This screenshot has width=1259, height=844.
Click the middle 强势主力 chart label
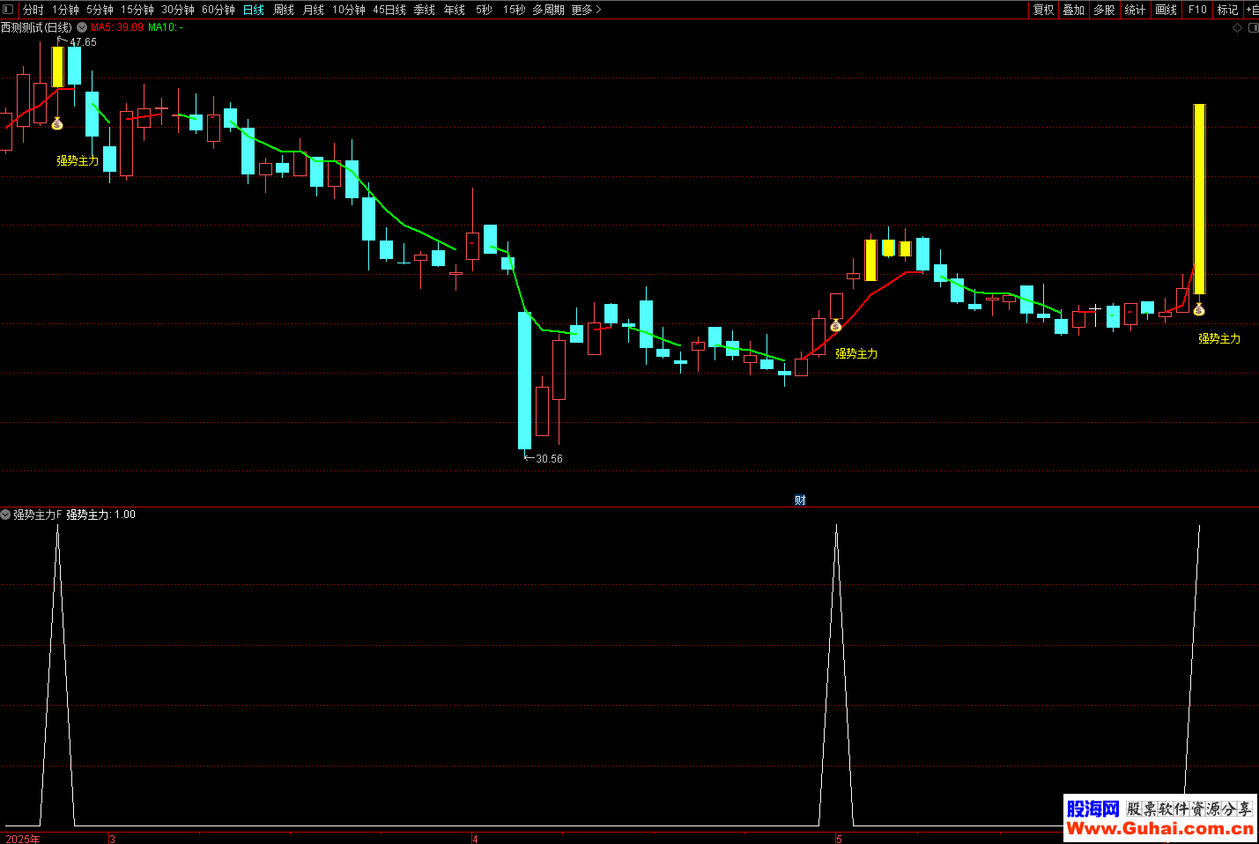[856, 353]
